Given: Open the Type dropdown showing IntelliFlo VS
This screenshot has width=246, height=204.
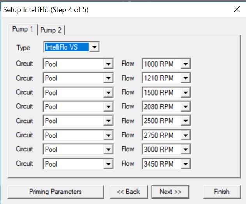Looking at the screenshot, I should click(x=71, y=47).
